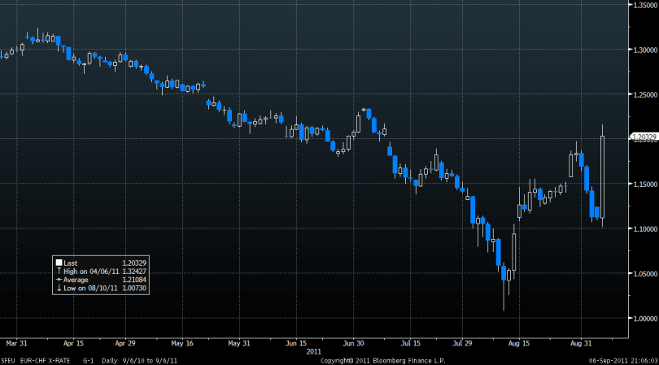Click the EUR-CHF X-RATE ticker text
The image size is (659, 365).
click(45, 360)
